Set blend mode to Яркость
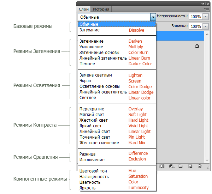The image size is (212, 194). pos(117,188)
